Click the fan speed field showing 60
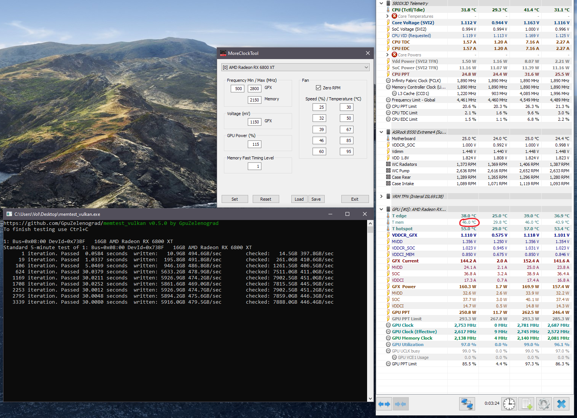Image resolution: width=577 pixels, height=418 pixels. (x=319, y=151)
